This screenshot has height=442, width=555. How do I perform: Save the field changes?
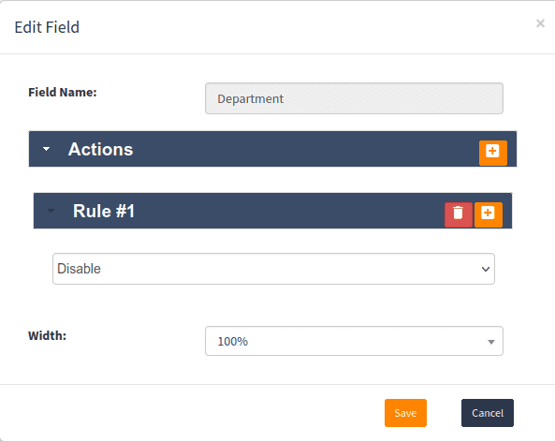pyautogui.click(x=405, y=413)
